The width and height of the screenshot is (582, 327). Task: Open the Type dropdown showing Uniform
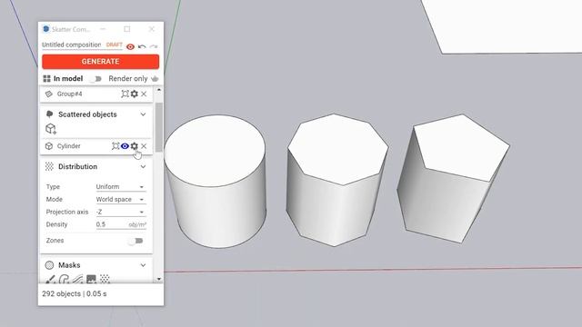pyautogui.click(x=121, y=187)
